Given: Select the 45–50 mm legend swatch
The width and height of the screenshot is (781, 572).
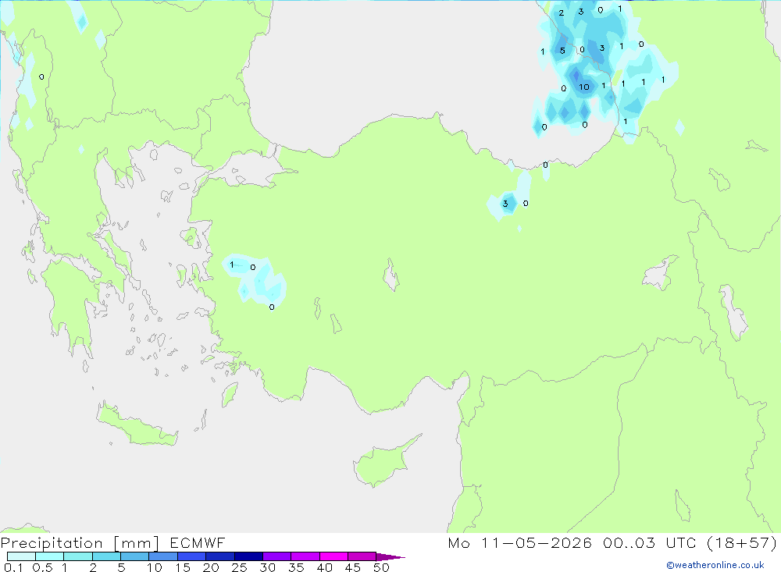Looking at the screenshot, I should click(362, 556).
